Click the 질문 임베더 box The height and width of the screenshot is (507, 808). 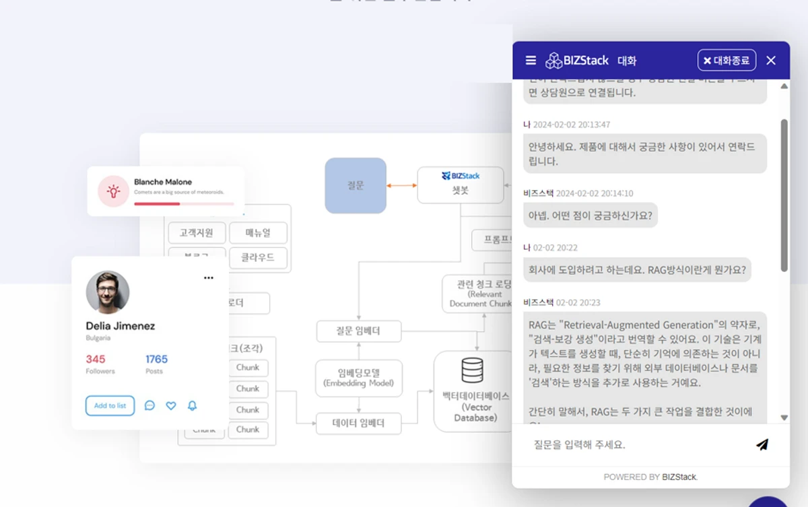click(359, 331)
